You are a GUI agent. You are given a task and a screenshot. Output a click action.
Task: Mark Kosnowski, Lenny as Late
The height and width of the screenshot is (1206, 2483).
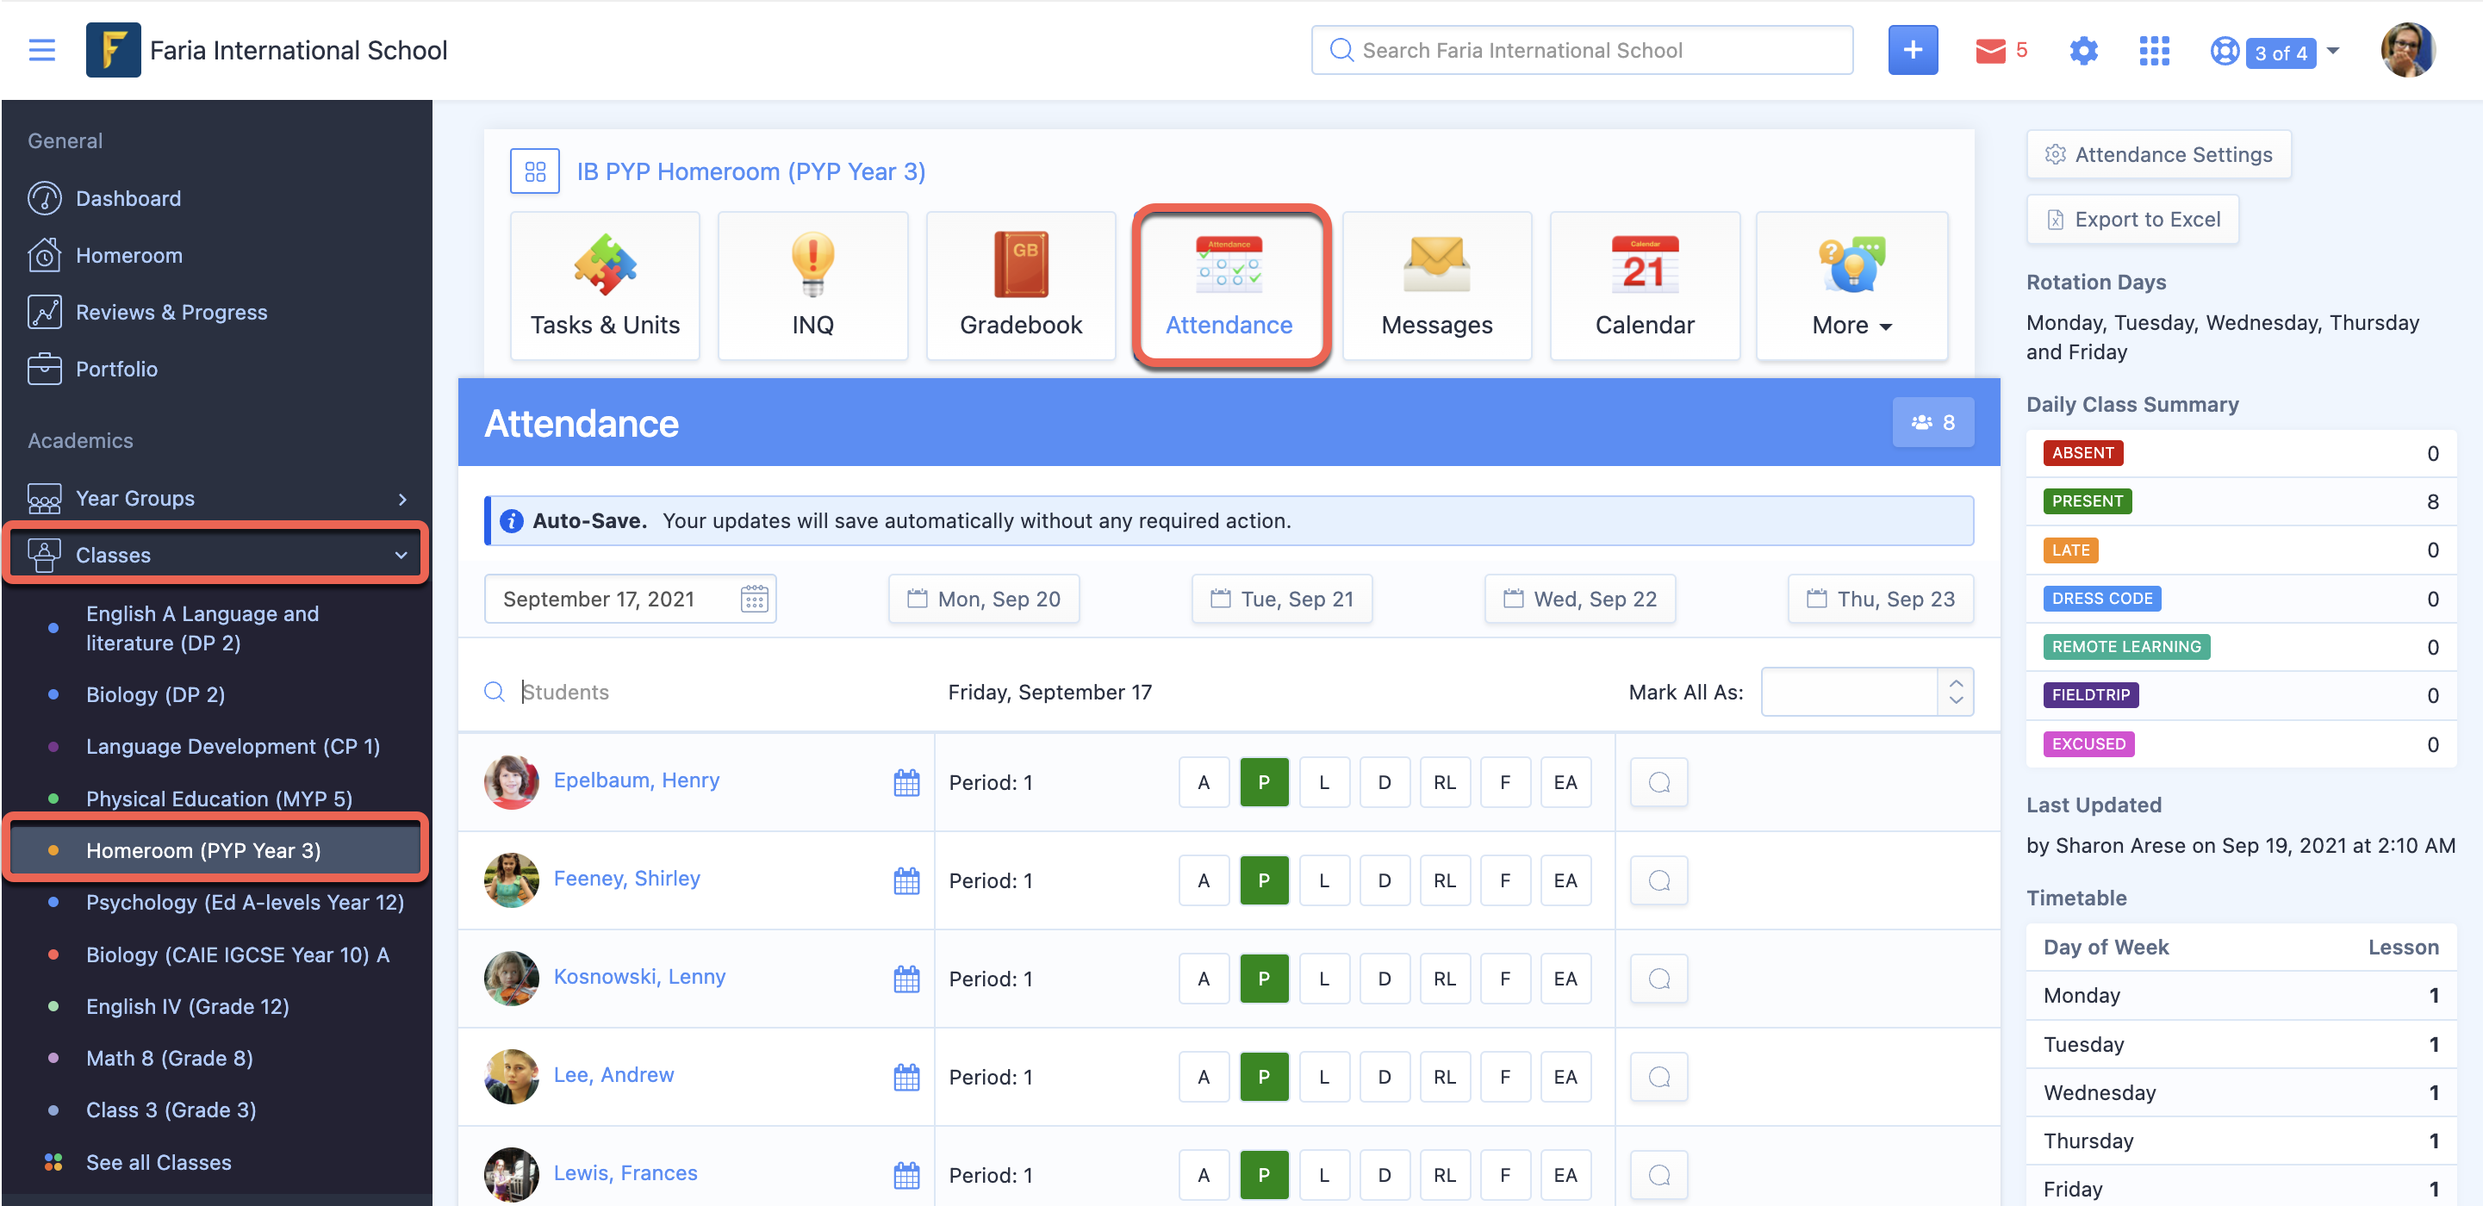point(1323,979)
